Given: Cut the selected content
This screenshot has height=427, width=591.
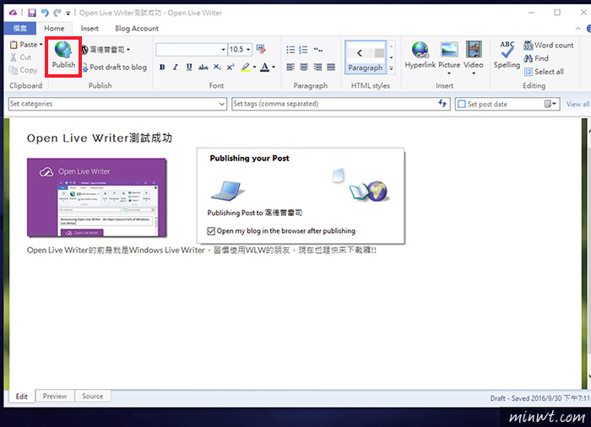Looking at the screenshot, I should coord(21,57).
